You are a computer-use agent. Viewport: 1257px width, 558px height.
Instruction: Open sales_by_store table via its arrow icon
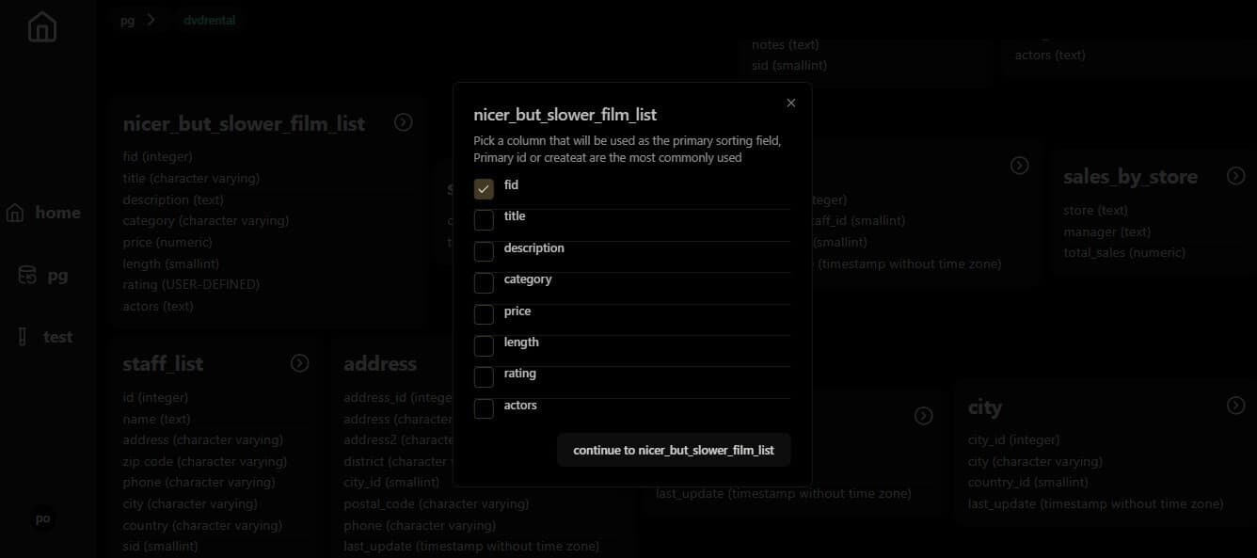1236,176
